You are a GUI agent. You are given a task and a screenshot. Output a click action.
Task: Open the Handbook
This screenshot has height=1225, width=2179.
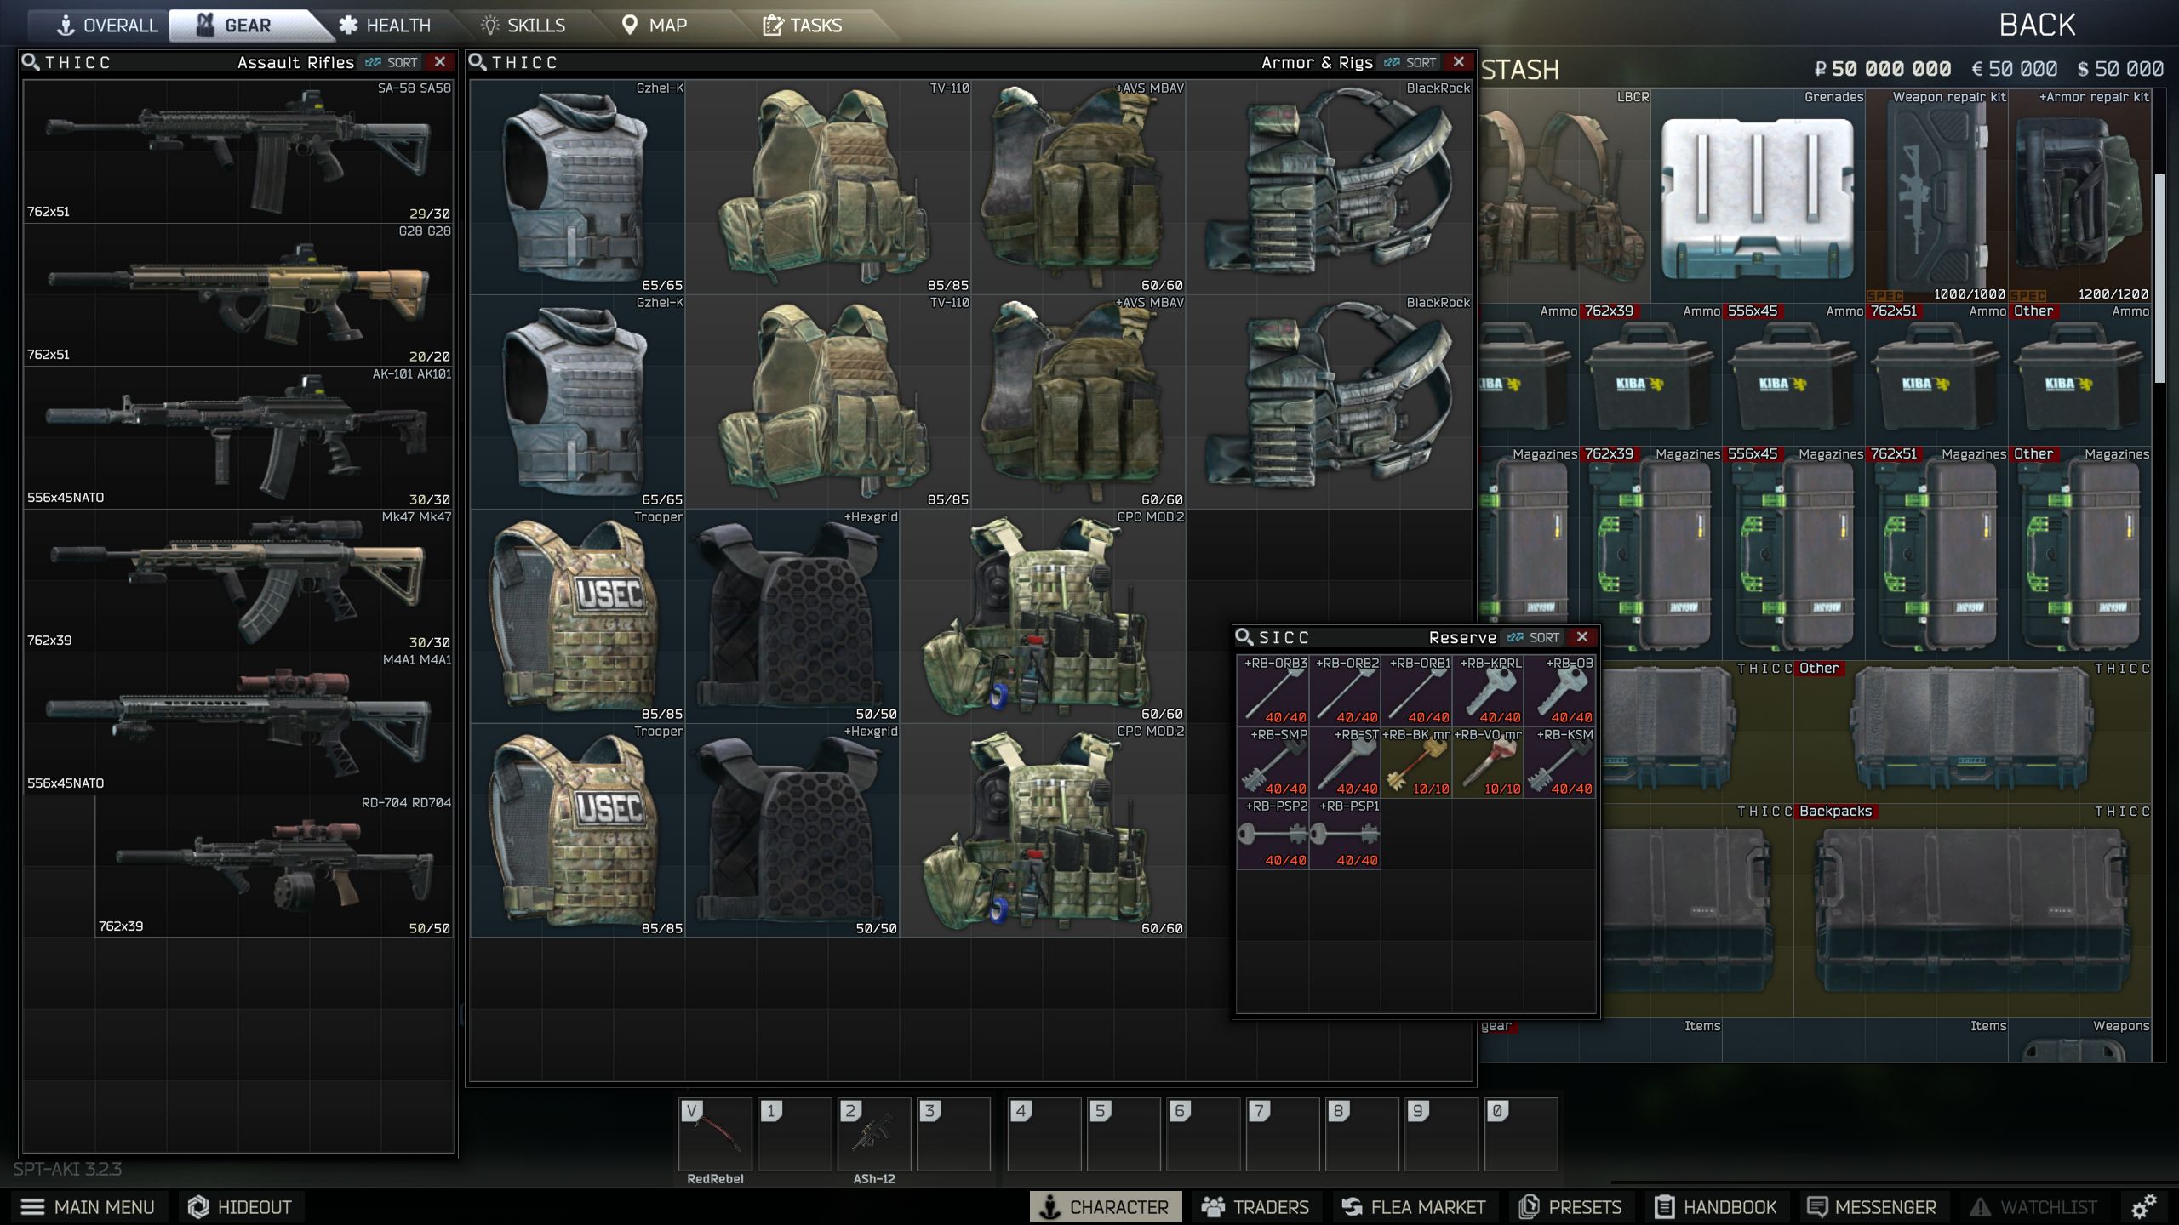1716,1207
